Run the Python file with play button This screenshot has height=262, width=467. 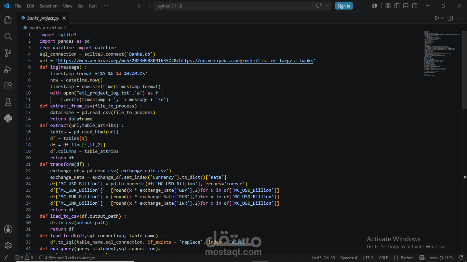(x=437, y=18)
